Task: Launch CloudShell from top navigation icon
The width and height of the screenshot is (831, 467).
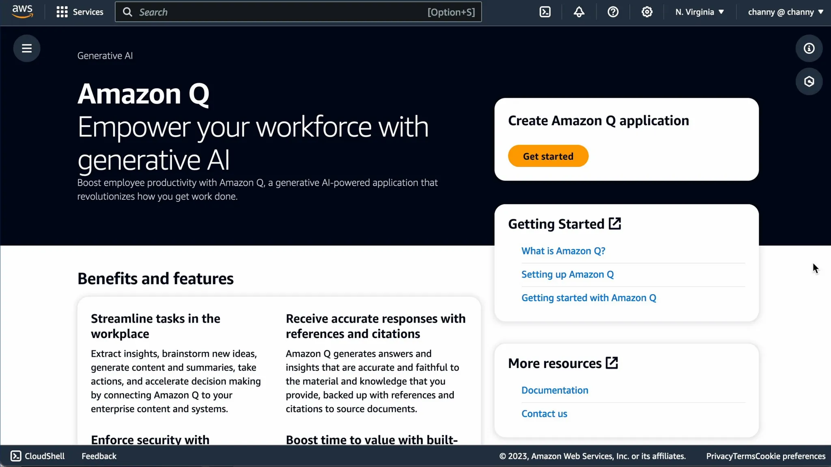Action: 545,12
